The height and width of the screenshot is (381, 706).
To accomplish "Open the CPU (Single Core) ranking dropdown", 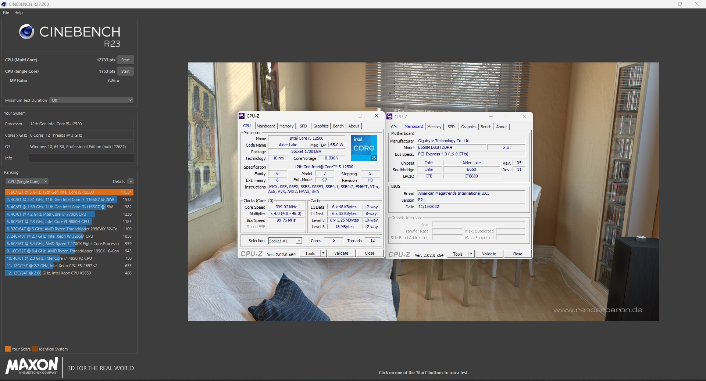I will tap(27, 181).
